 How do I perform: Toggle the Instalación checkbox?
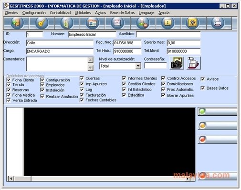coord(42,90)
